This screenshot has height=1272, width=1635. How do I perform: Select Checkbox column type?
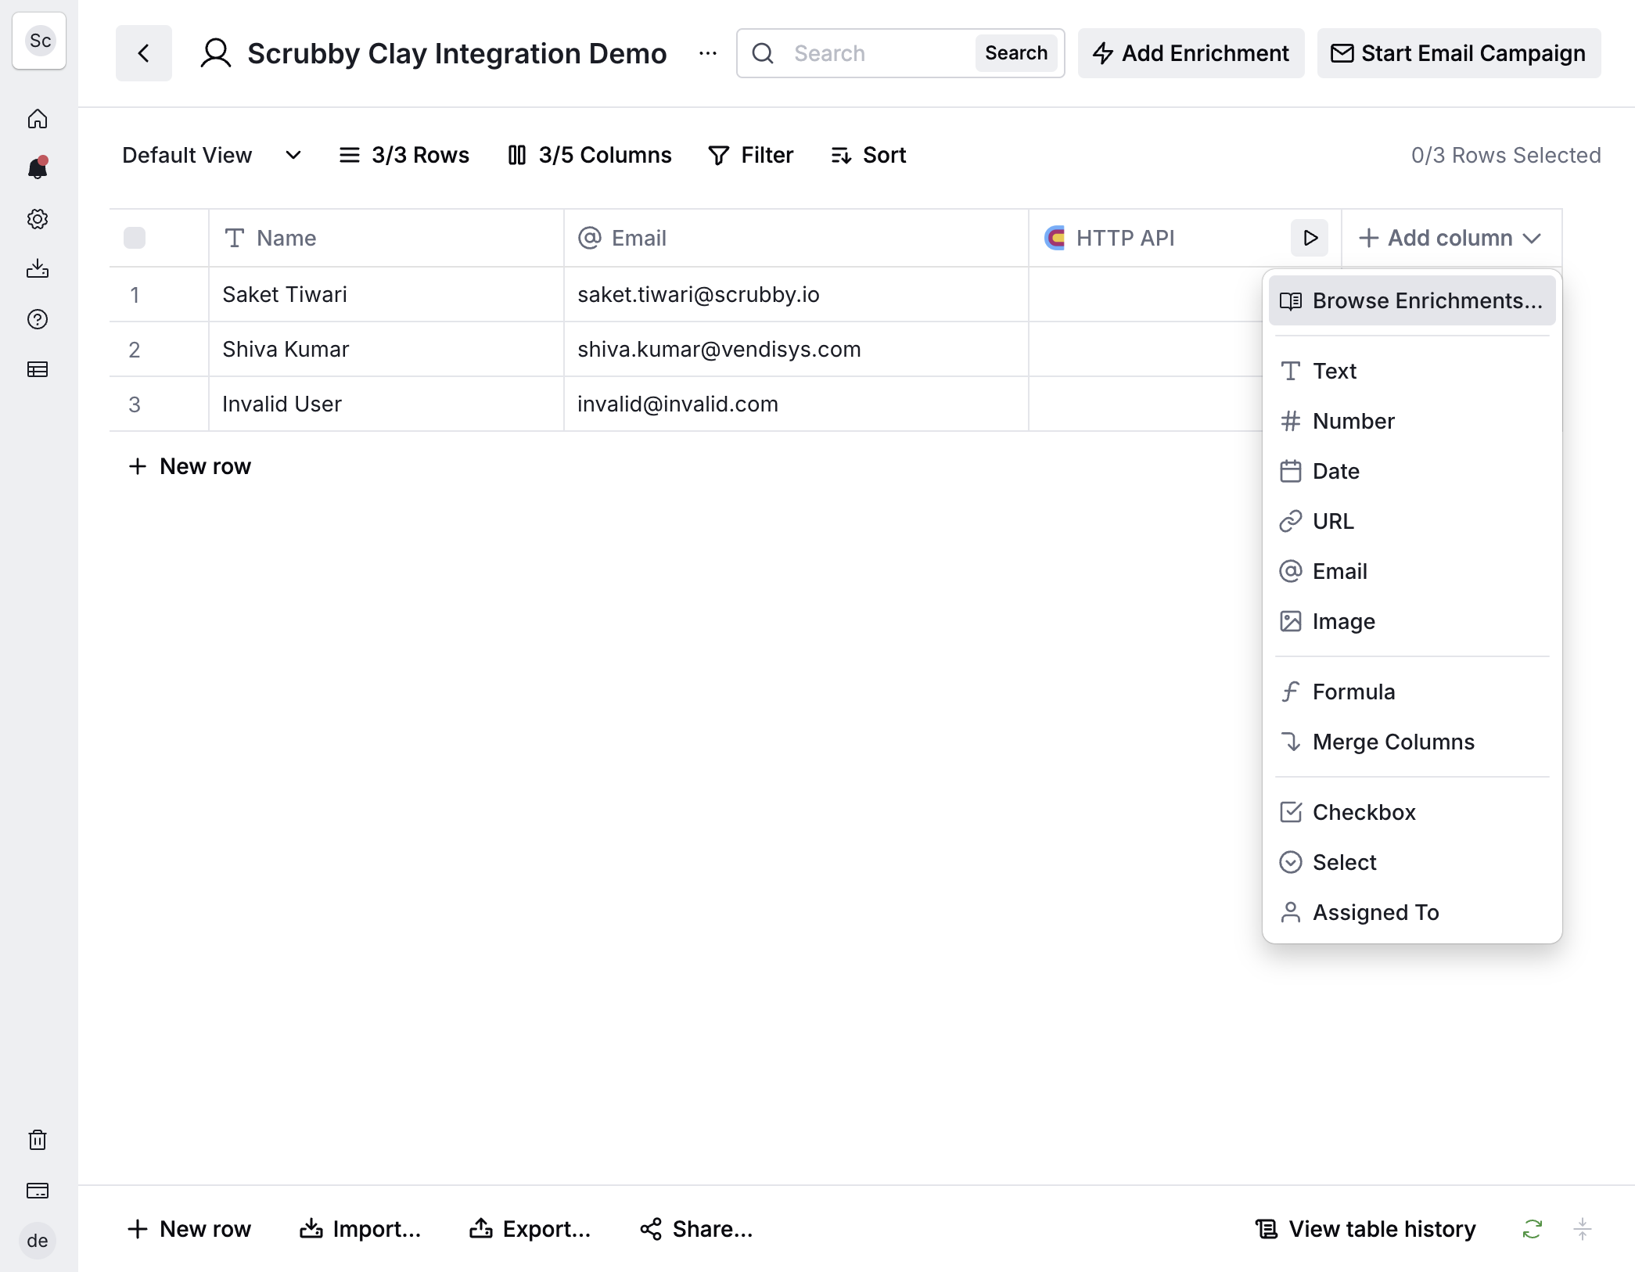pyautogui.click(x=1412, y=812)
